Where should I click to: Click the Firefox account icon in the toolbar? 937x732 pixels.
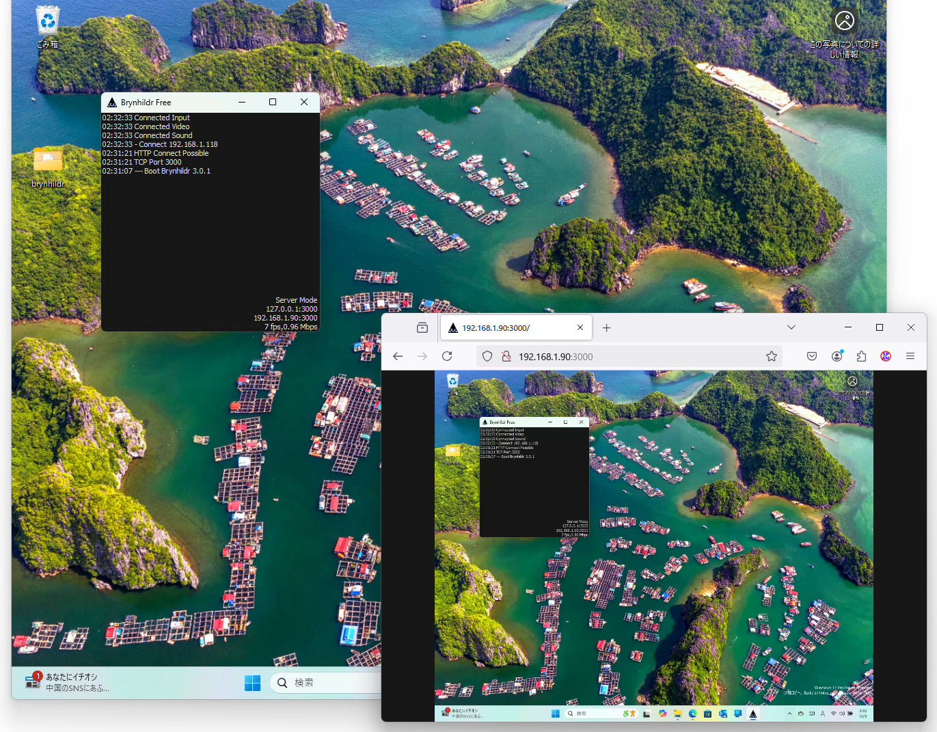pyautogui.click(x=837, y=356)
